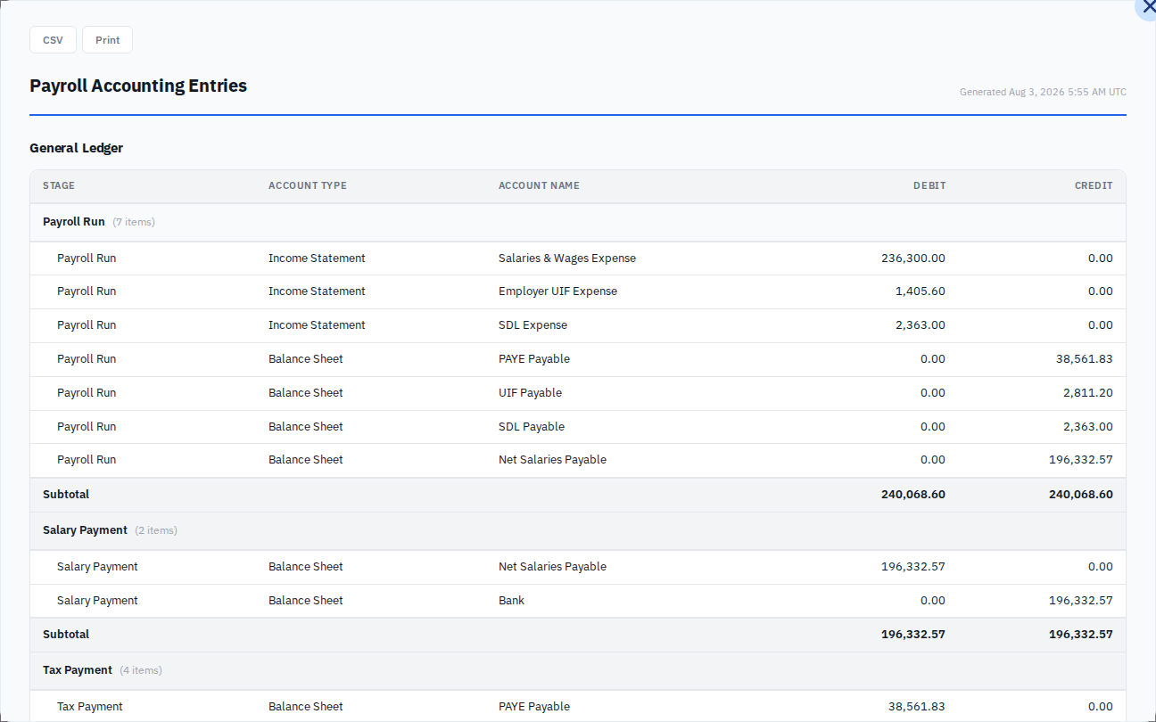Click the CREDIT column header
The width and height of the screenshot is (1156, 722).
point(1094,186)
